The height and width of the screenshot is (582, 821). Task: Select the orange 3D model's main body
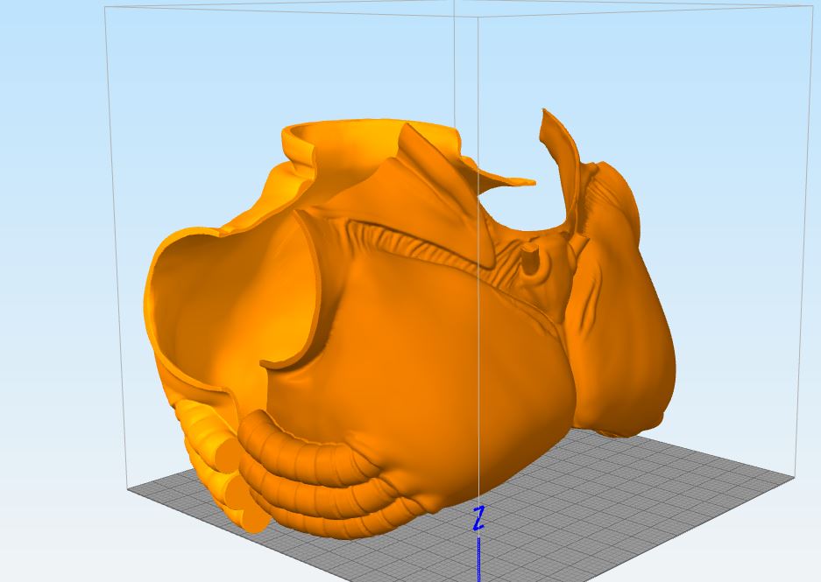click(x=421, y=368)
